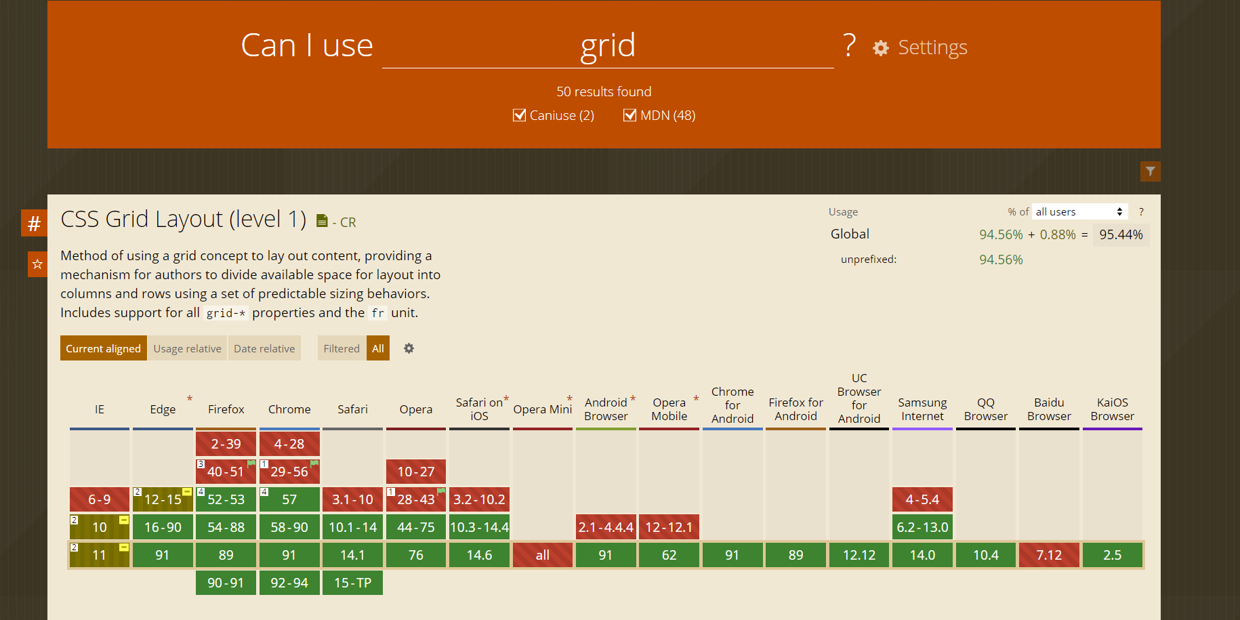Click the Samsung Internet 4-5.4 cell
The width and height of the screenshot is (1240, 620).
[x=922, y=499]
